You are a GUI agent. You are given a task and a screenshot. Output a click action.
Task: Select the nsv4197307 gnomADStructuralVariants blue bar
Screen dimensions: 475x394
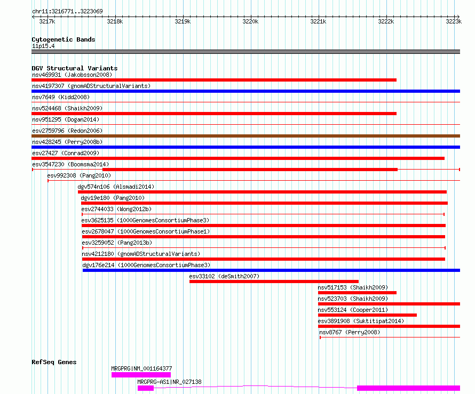(x=246, y=91)
